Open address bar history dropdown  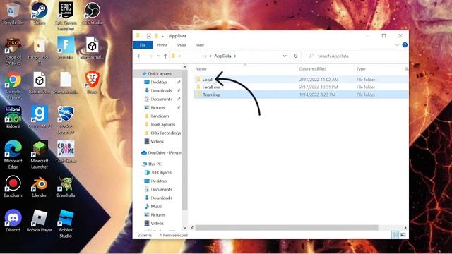coord(285,56)
